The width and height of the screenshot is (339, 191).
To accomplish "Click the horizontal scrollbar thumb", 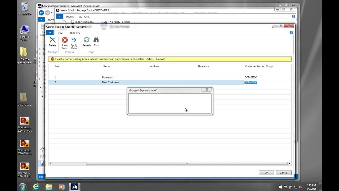I will [x=187, y=164].
